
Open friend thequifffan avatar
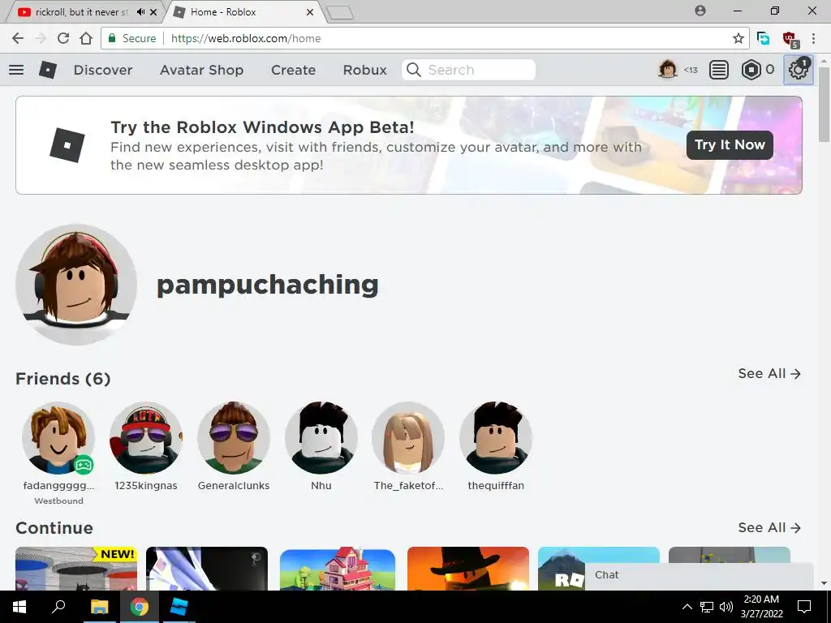[496, 437]
